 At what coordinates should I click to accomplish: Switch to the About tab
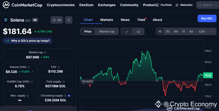157,20
